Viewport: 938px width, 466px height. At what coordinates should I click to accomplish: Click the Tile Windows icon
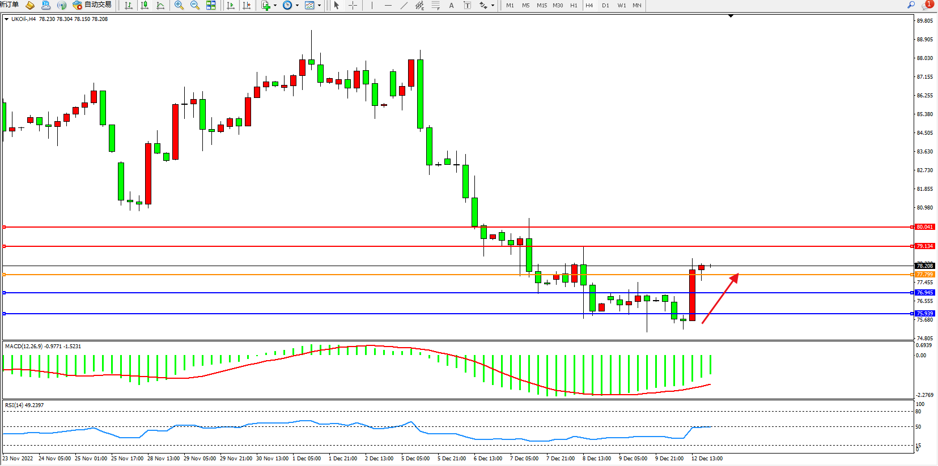pos(211,5)
